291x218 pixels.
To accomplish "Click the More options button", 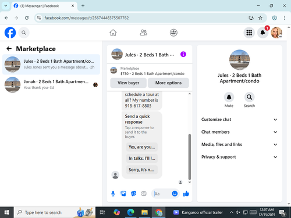I will pyautogui.click(x=168, y=83).
